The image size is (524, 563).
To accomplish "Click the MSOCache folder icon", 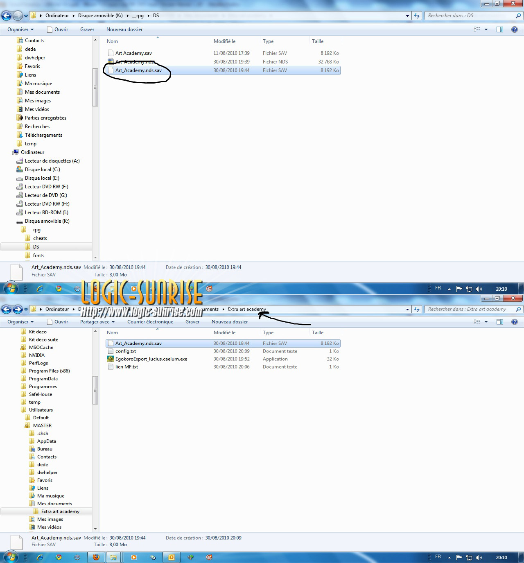I will click(24, 348).
